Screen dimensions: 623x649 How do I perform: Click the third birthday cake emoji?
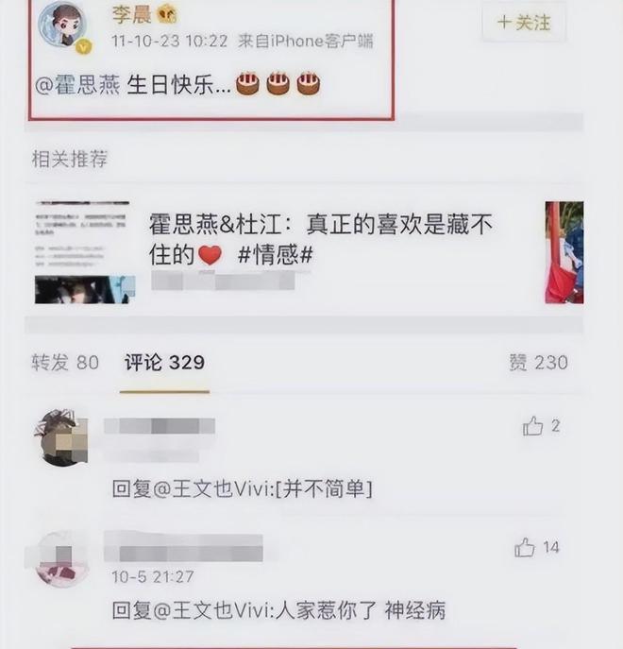point(308,84)
